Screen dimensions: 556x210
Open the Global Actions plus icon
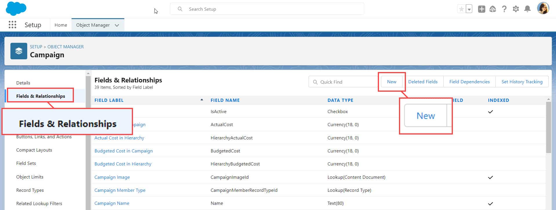482,9
